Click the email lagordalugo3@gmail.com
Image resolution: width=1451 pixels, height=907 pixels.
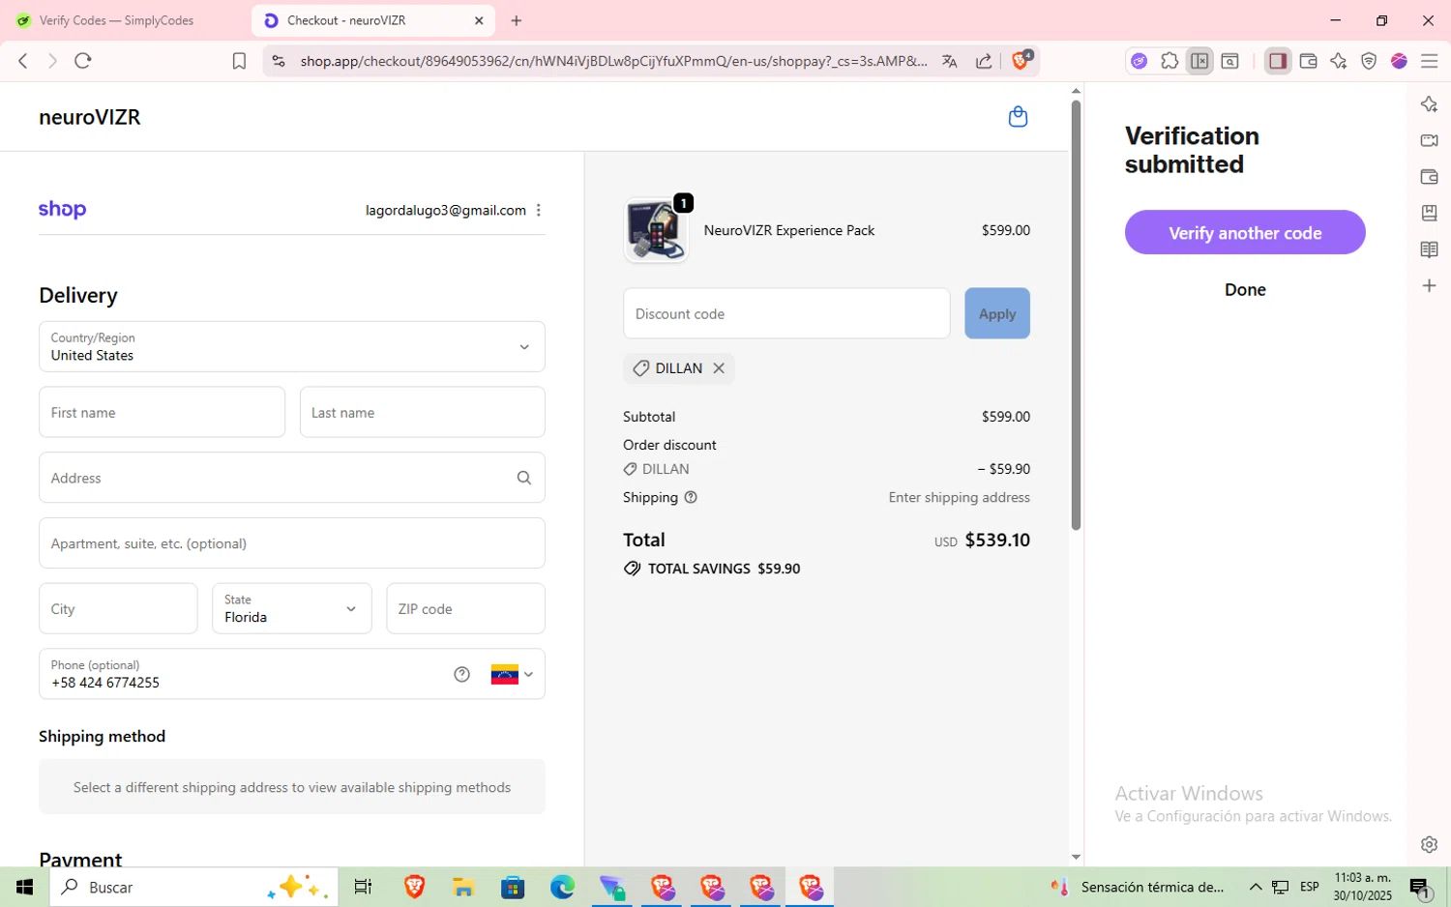(446, 210)
